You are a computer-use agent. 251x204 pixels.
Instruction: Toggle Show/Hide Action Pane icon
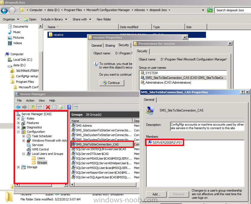[76, 107]
